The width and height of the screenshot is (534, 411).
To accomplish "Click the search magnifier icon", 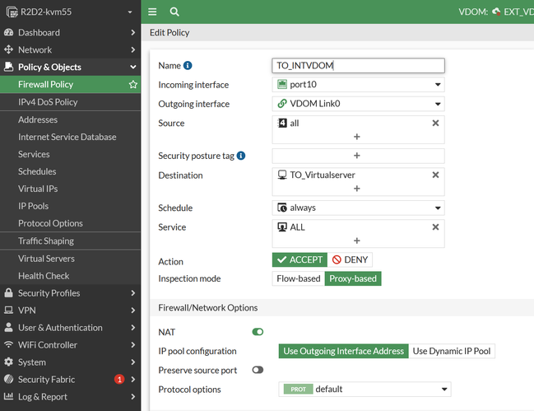I will pos(174,12).
